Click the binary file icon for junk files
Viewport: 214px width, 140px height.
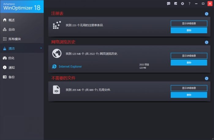(x=57, y=90)
